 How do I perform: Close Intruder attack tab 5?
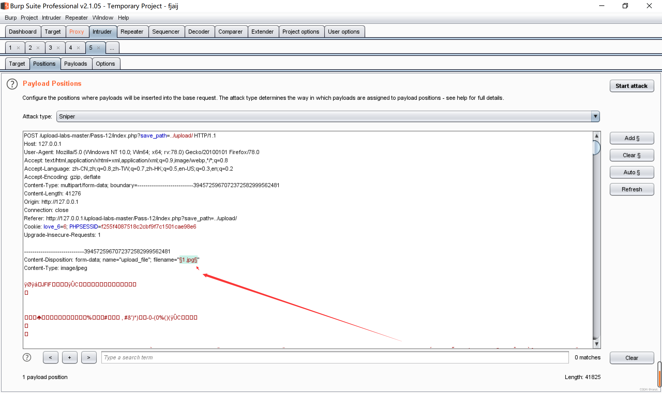[x=99, y=48]
